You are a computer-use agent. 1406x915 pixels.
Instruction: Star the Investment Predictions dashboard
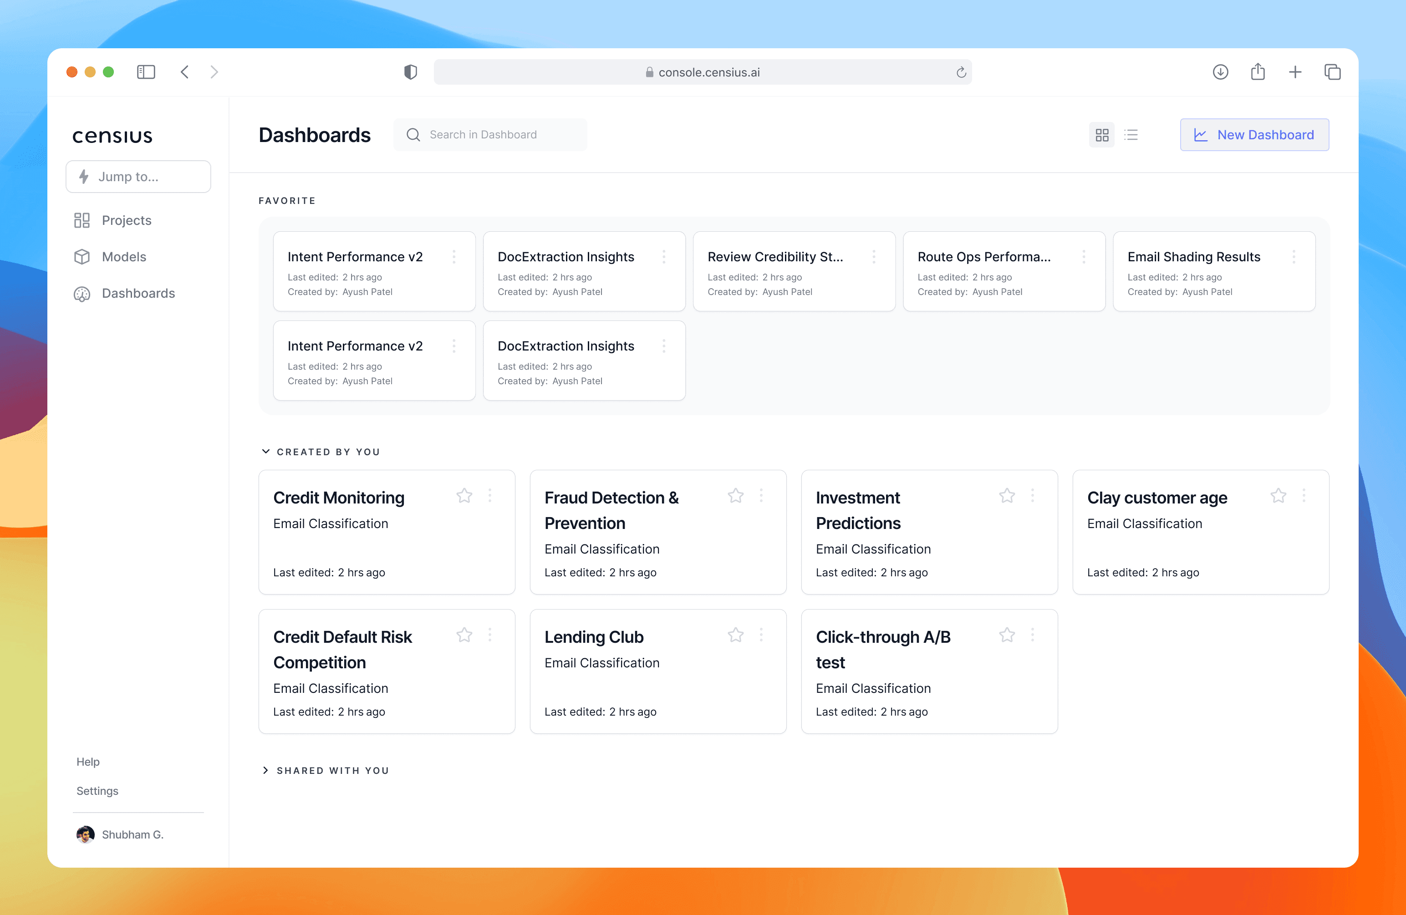(x=1007, y=496)
